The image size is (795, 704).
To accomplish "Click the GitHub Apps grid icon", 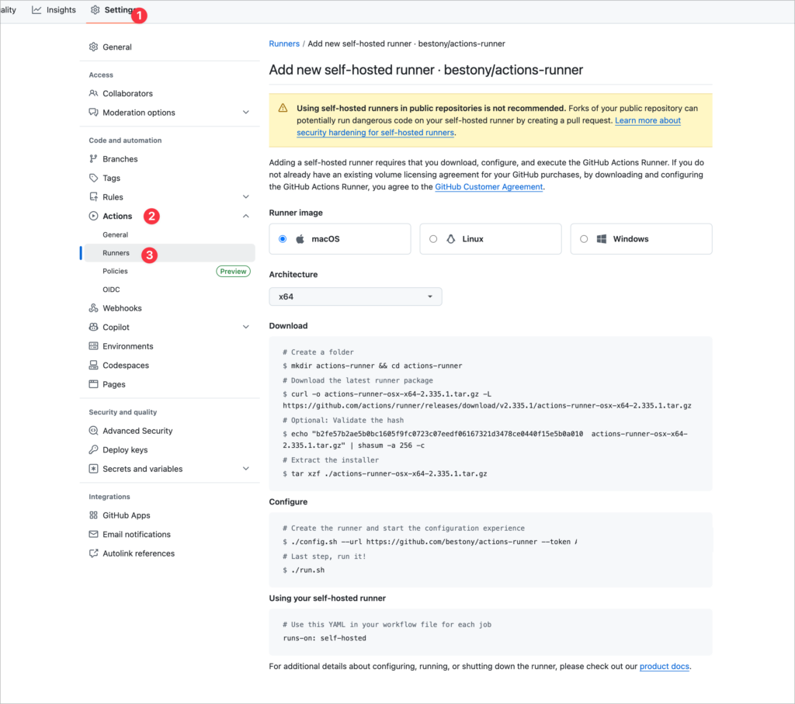I will click(x=93, y=515).
